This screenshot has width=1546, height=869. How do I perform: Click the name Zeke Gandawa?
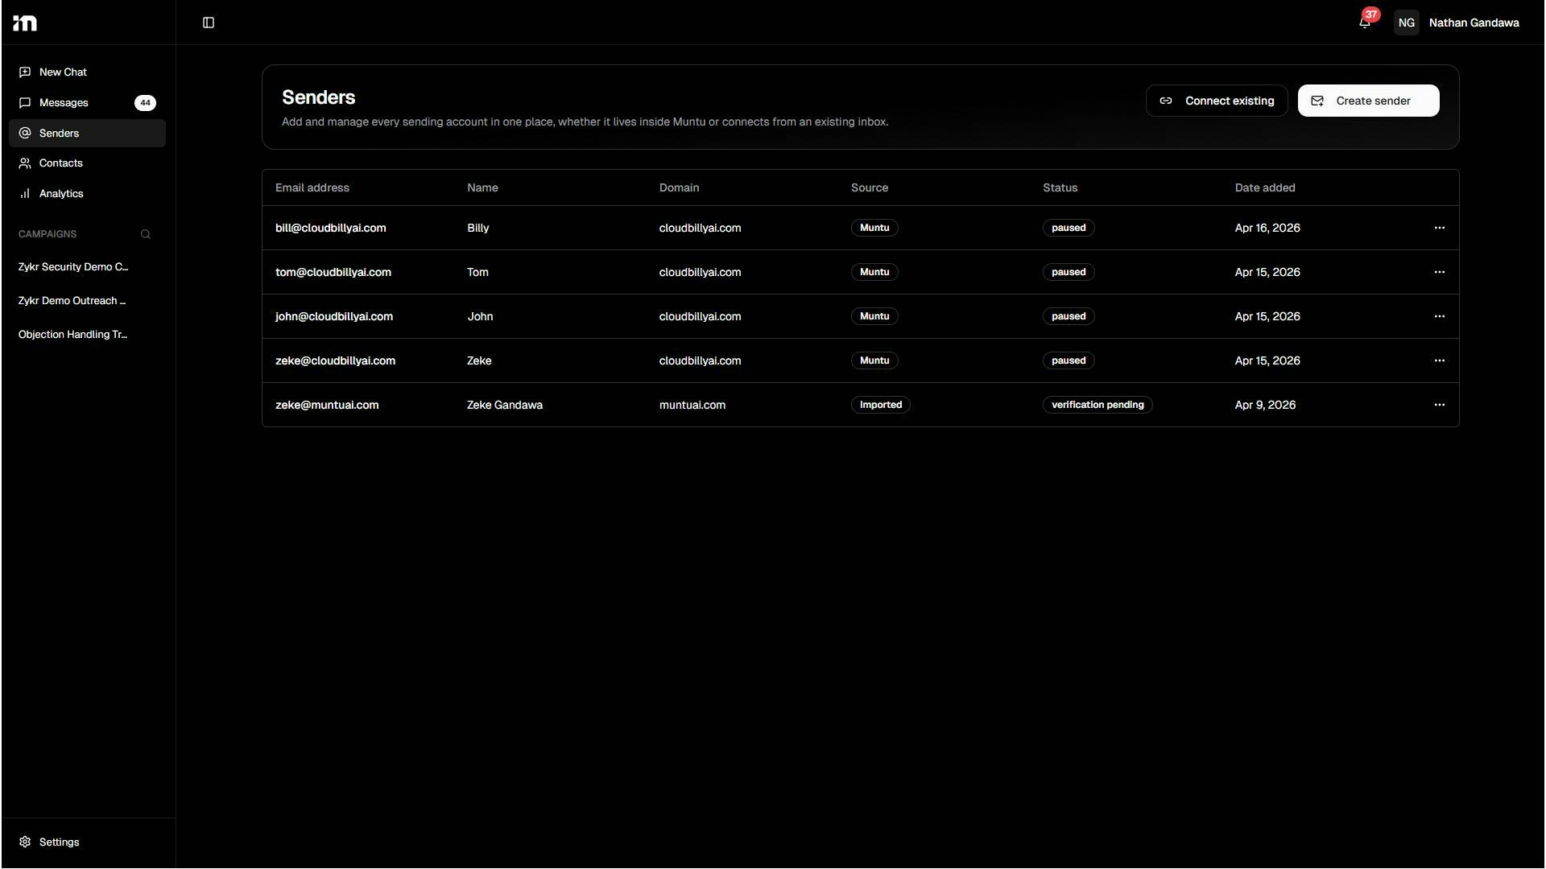(505, 406)
